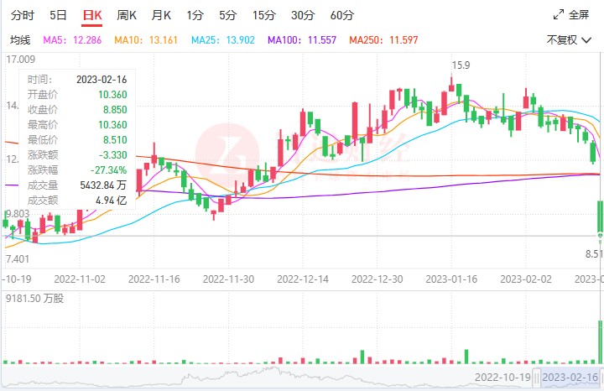The width and height of the screenshot is (604, 391).
Task: Click the 9181.50 万股 volume label
Action: click(34, 299)
